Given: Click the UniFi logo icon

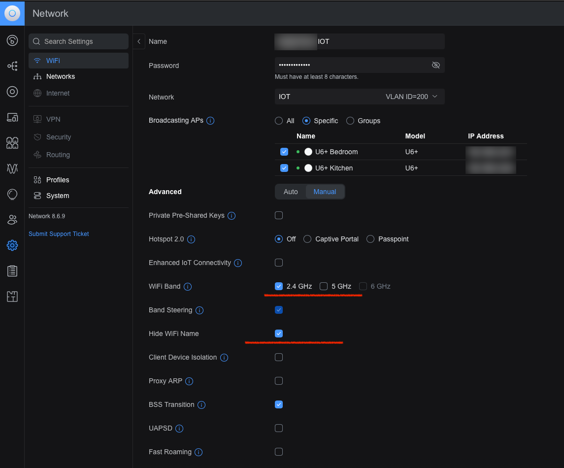Looking at the screenshot, I should [x=12, y=13].
